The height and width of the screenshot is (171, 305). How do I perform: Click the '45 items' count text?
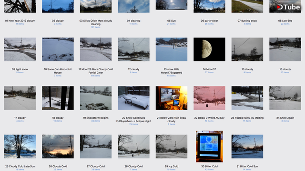coord(172,76)
